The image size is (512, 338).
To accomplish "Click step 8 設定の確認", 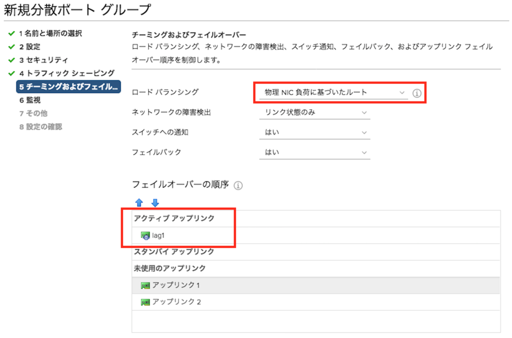I will 40,126.
